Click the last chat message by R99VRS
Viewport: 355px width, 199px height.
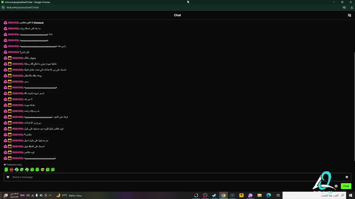pos(40,158)
